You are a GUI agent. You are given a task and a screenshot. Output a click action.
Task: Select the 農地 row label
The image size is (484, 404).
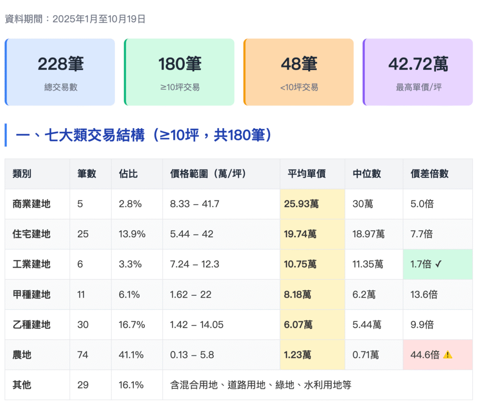tap(22, 355)
